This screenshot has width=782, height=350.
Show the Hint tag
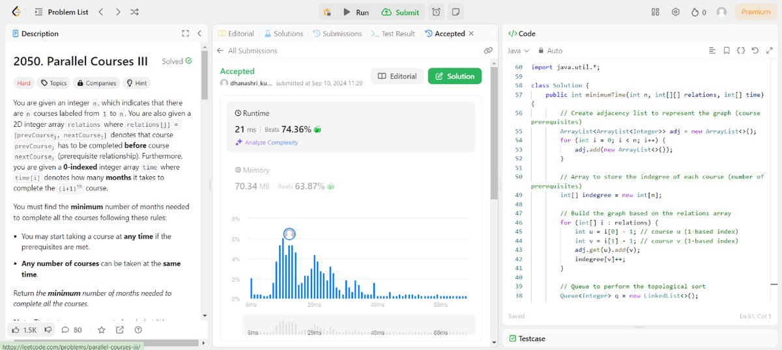136,83
